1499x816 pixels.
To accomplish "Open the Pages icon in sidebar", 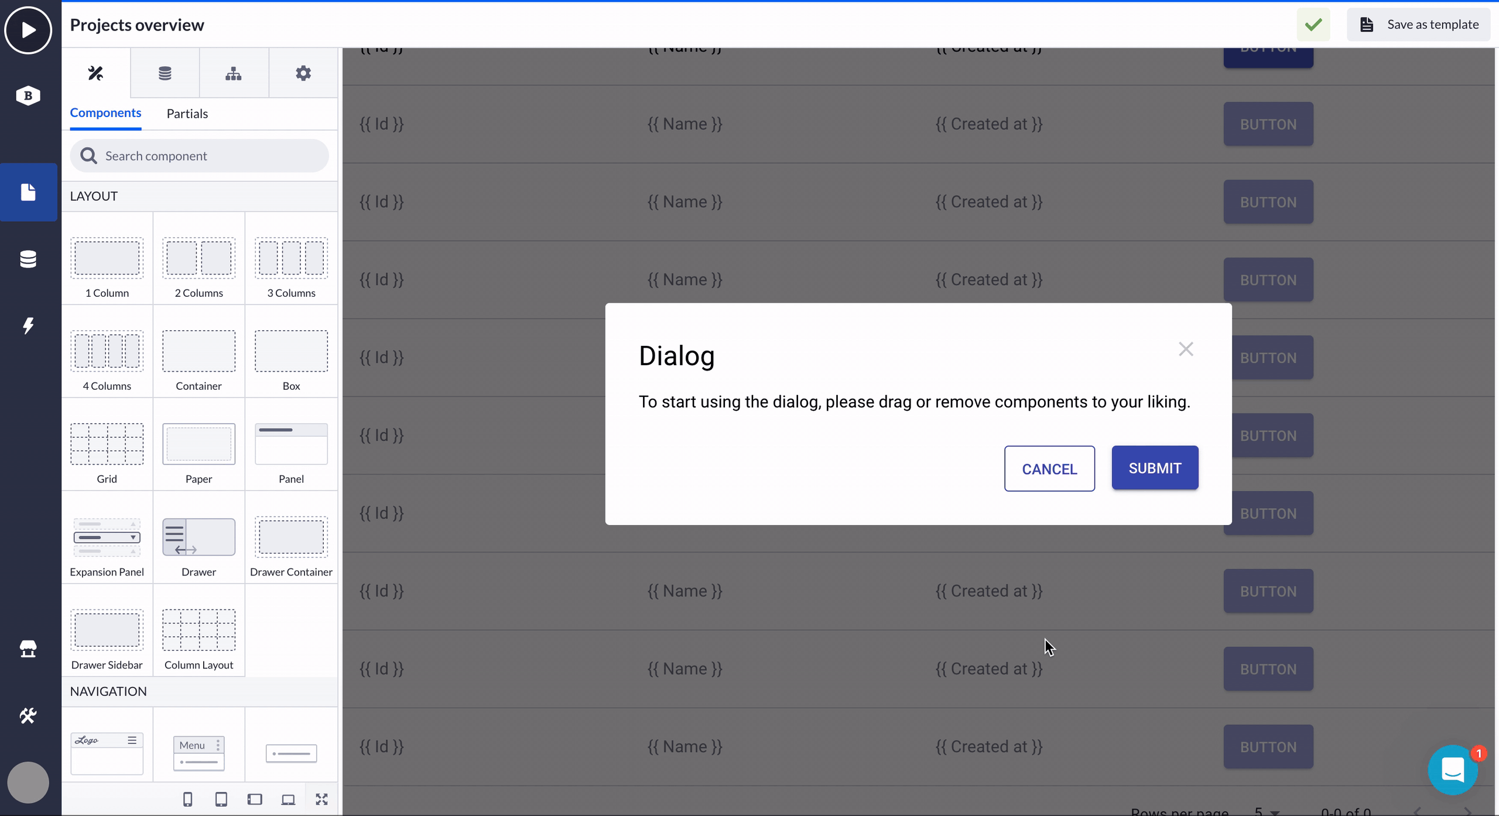I will [28, 192].
